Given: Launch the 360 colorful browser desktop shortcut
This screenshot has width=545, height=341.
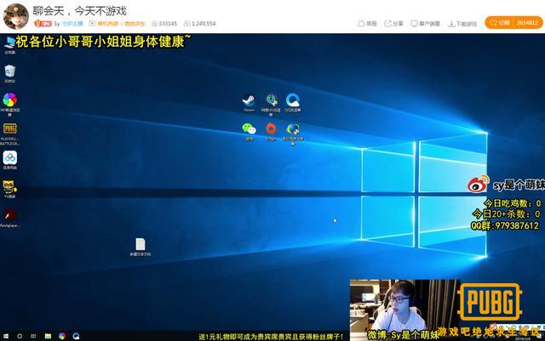Looking at the screenshot, I should pos(9,104).
